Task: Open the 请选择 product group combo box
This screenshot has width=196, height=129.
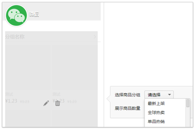Action: point(159,95)
